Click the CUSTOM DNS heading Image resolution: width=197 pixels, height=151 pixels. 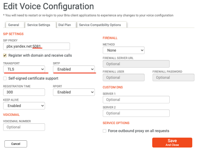(113, 87)
